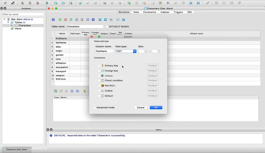Collapse the Star_Wars database tree node

coord(4,19)
